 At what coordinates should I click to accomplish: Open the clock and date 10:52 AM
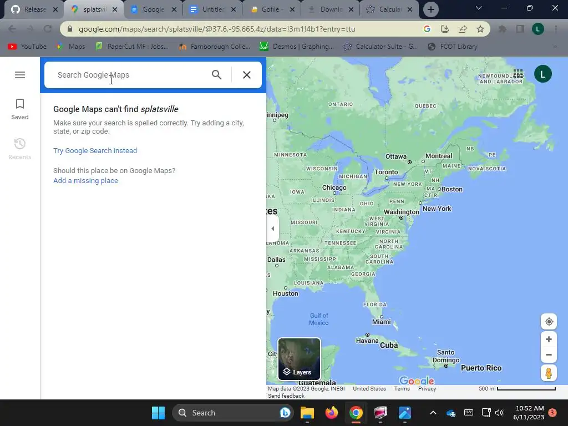pos(529,413)
